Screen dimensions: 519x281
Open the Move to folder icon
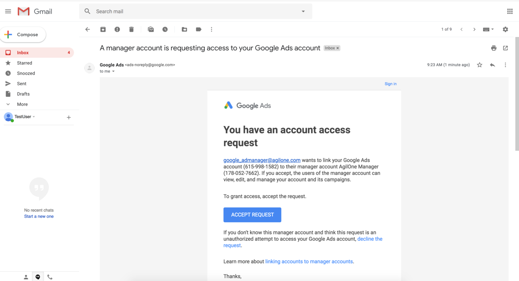tap(184, 30)
